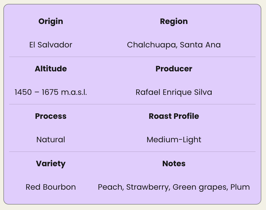Click the Region heading
This screenshot has width=266, height=210.
coord(174,21)
